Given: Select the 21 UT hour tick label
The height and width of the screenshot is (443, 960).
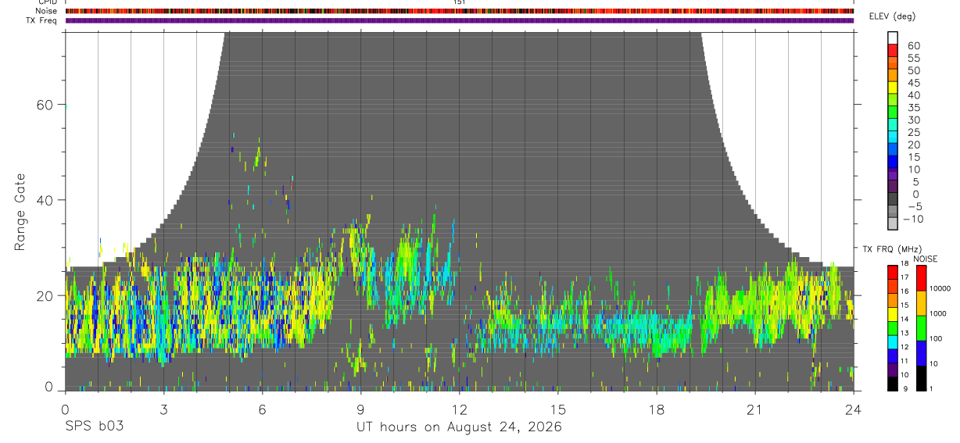Looking at the screenshot, I should [x=755, y=410].
